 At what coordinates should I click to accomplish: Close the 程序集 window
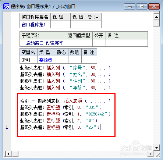[x=154, y=7]
